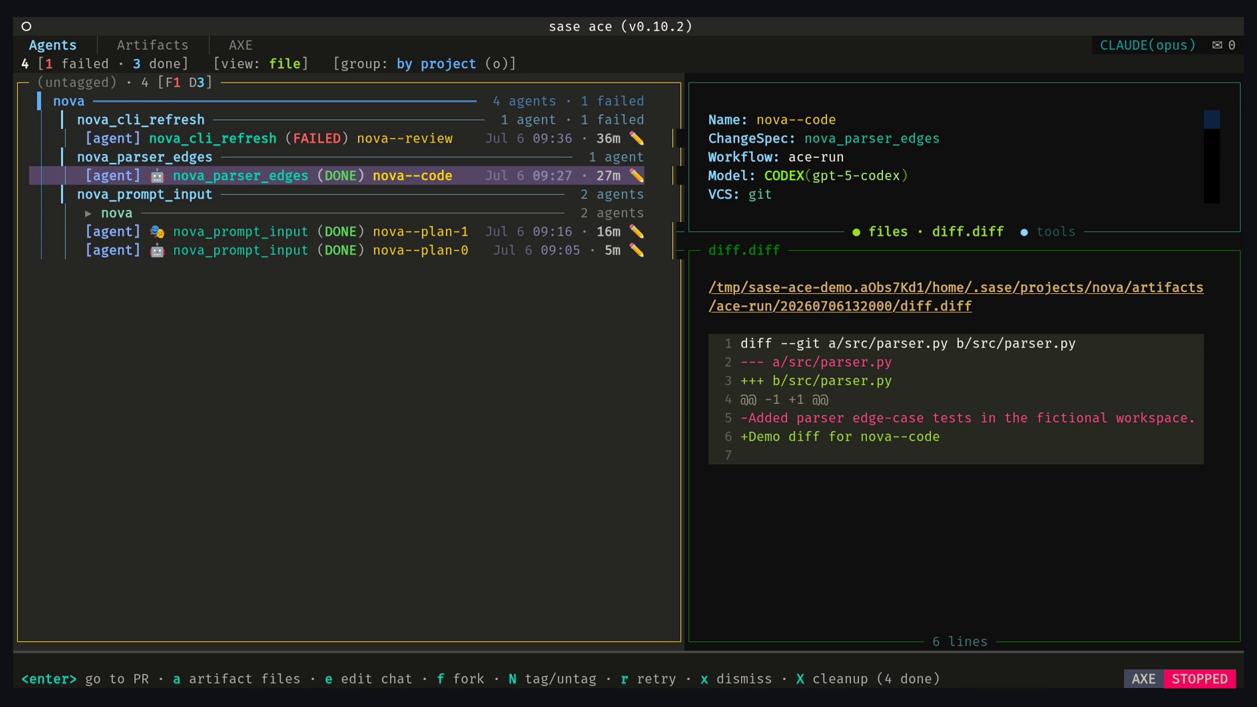This screenshot has height=707, width=1257.
Task: Click the '--- a/src/parser.py' diff line
Action: point(816,362)
